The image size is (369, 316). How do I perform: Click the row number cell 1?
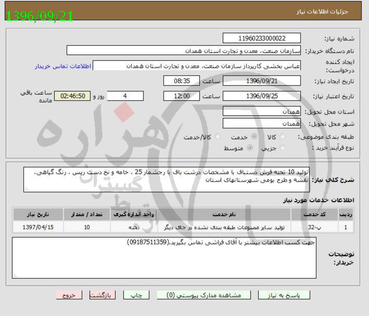click(x=346, y=227)
